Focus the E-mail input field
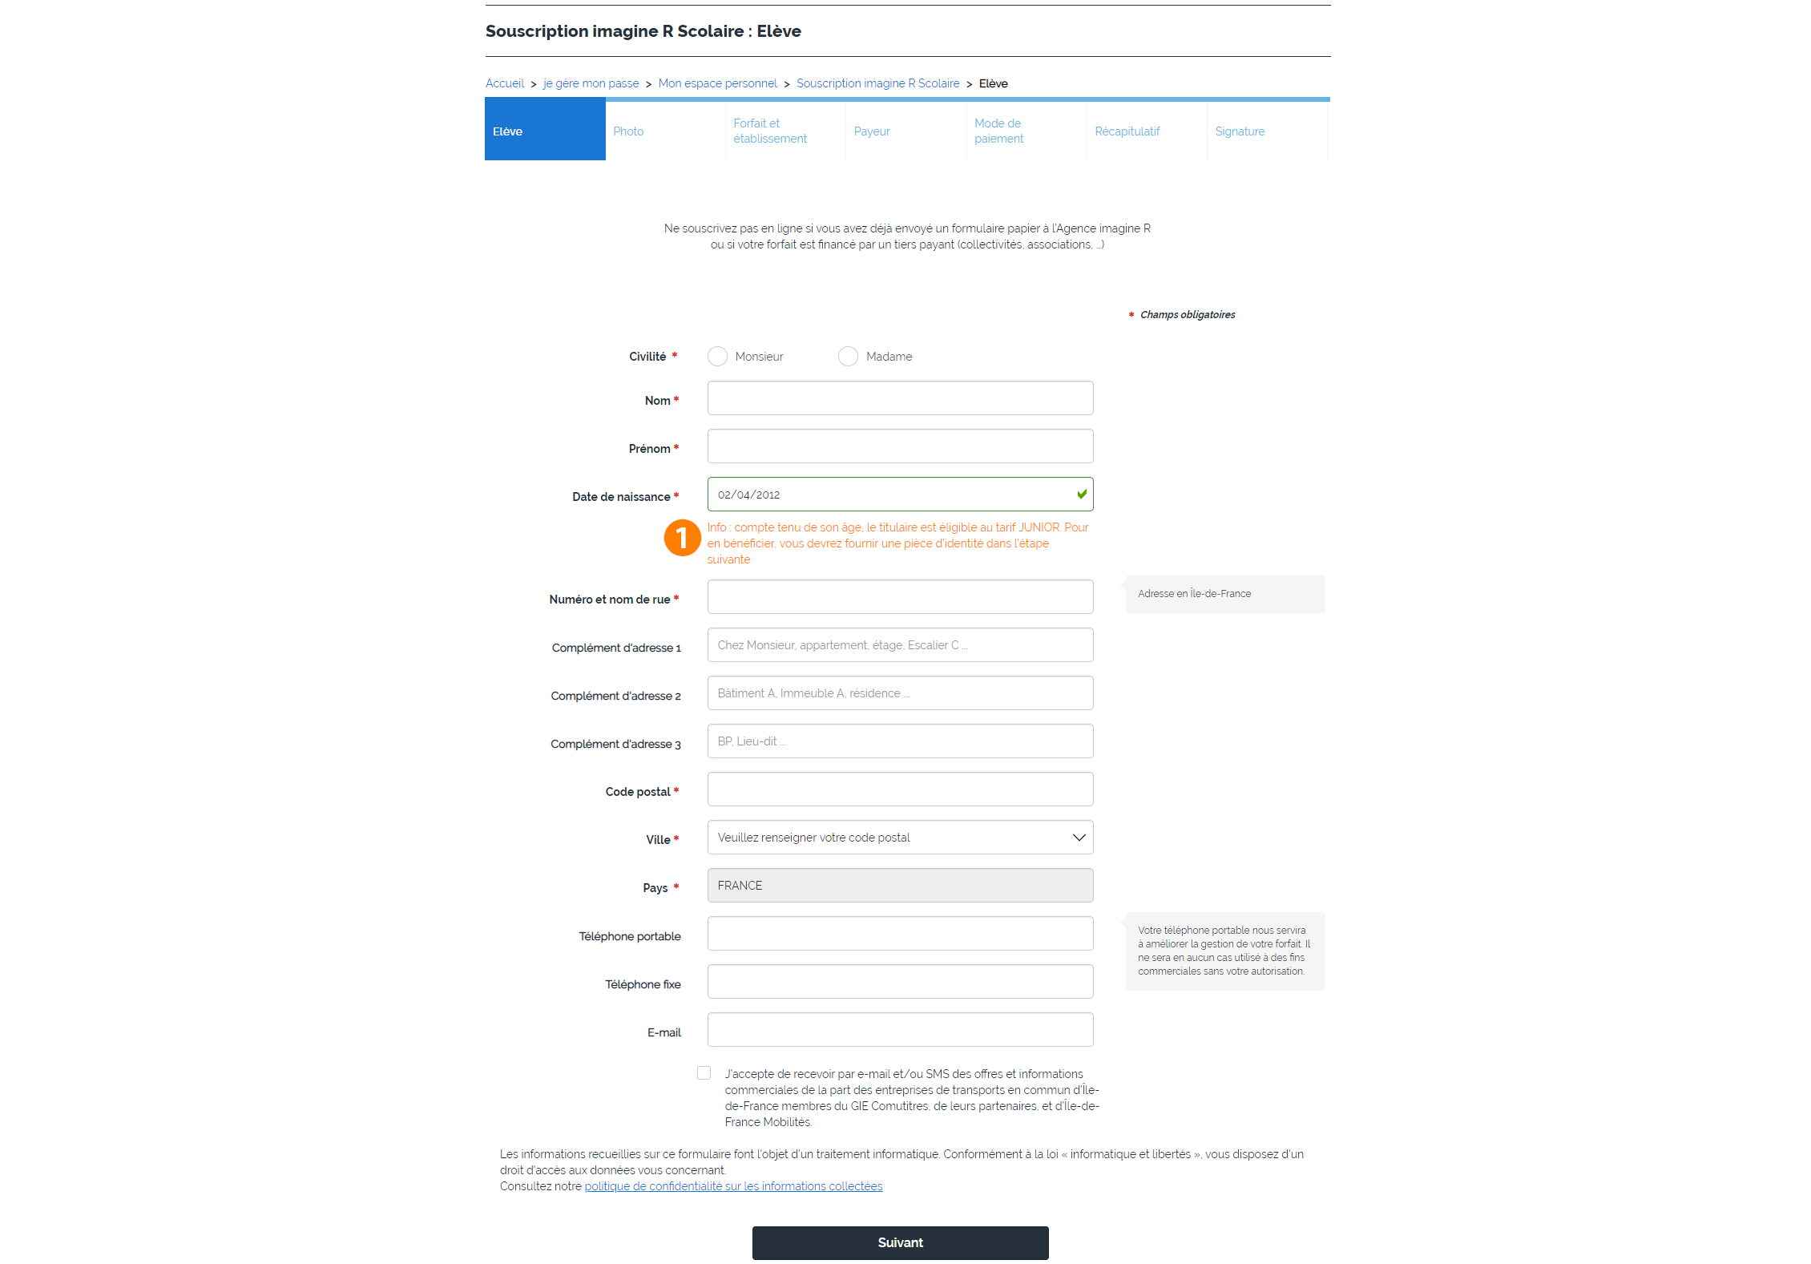The width and height of the screenshot is (1811, 1264). 900,1030
